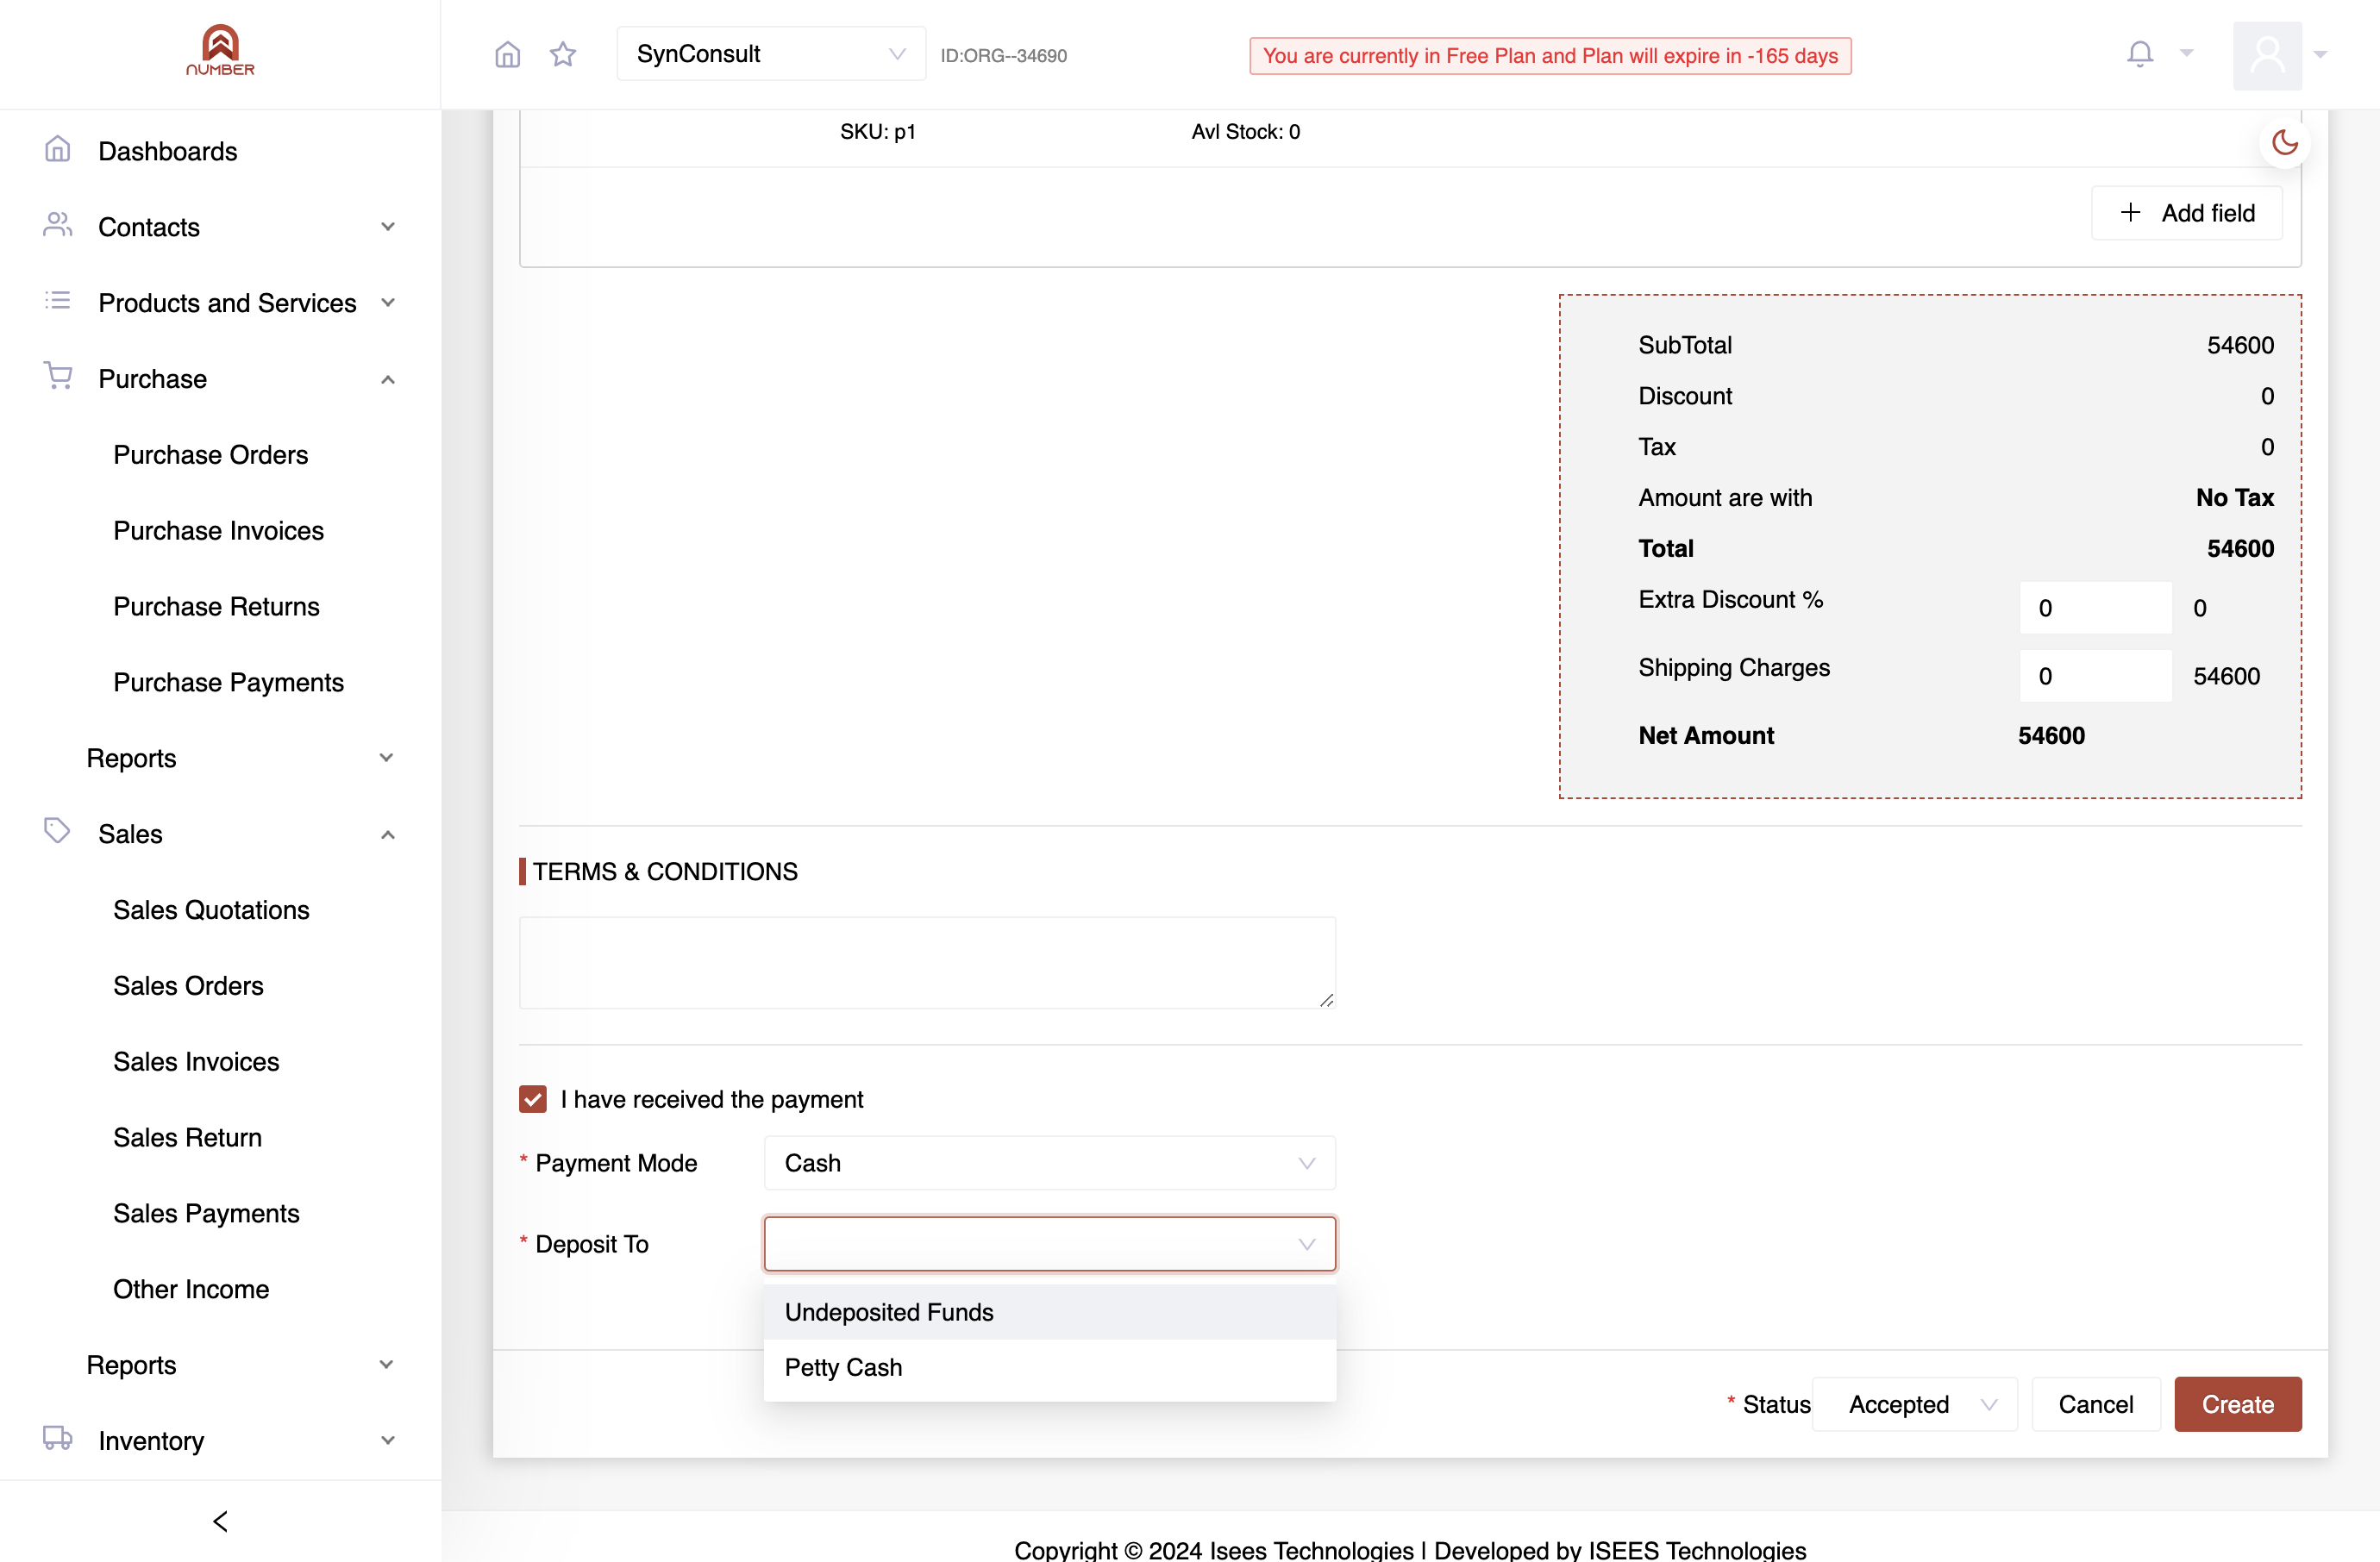Toggle dark mode moon icon
This screenshot has width=2380, height=1562.
(2284, 143)
